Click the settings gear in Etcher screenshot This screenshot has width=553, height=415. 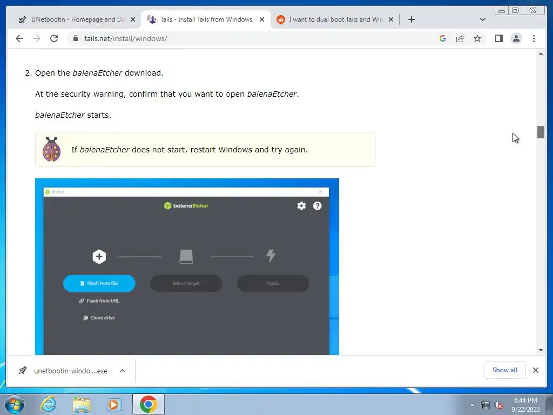(301, 206)
